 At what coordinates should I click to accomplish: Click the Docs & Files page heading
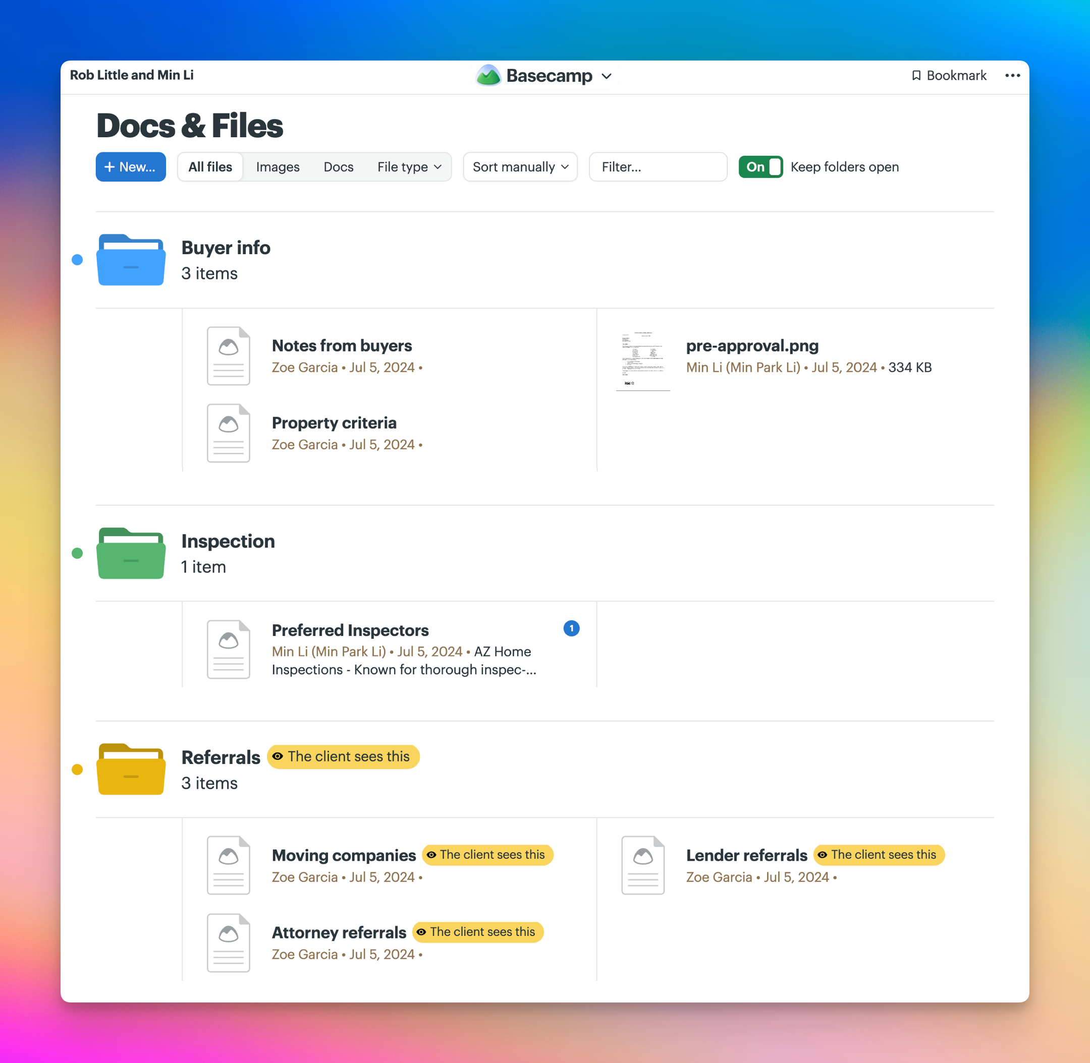pos(189,126)
